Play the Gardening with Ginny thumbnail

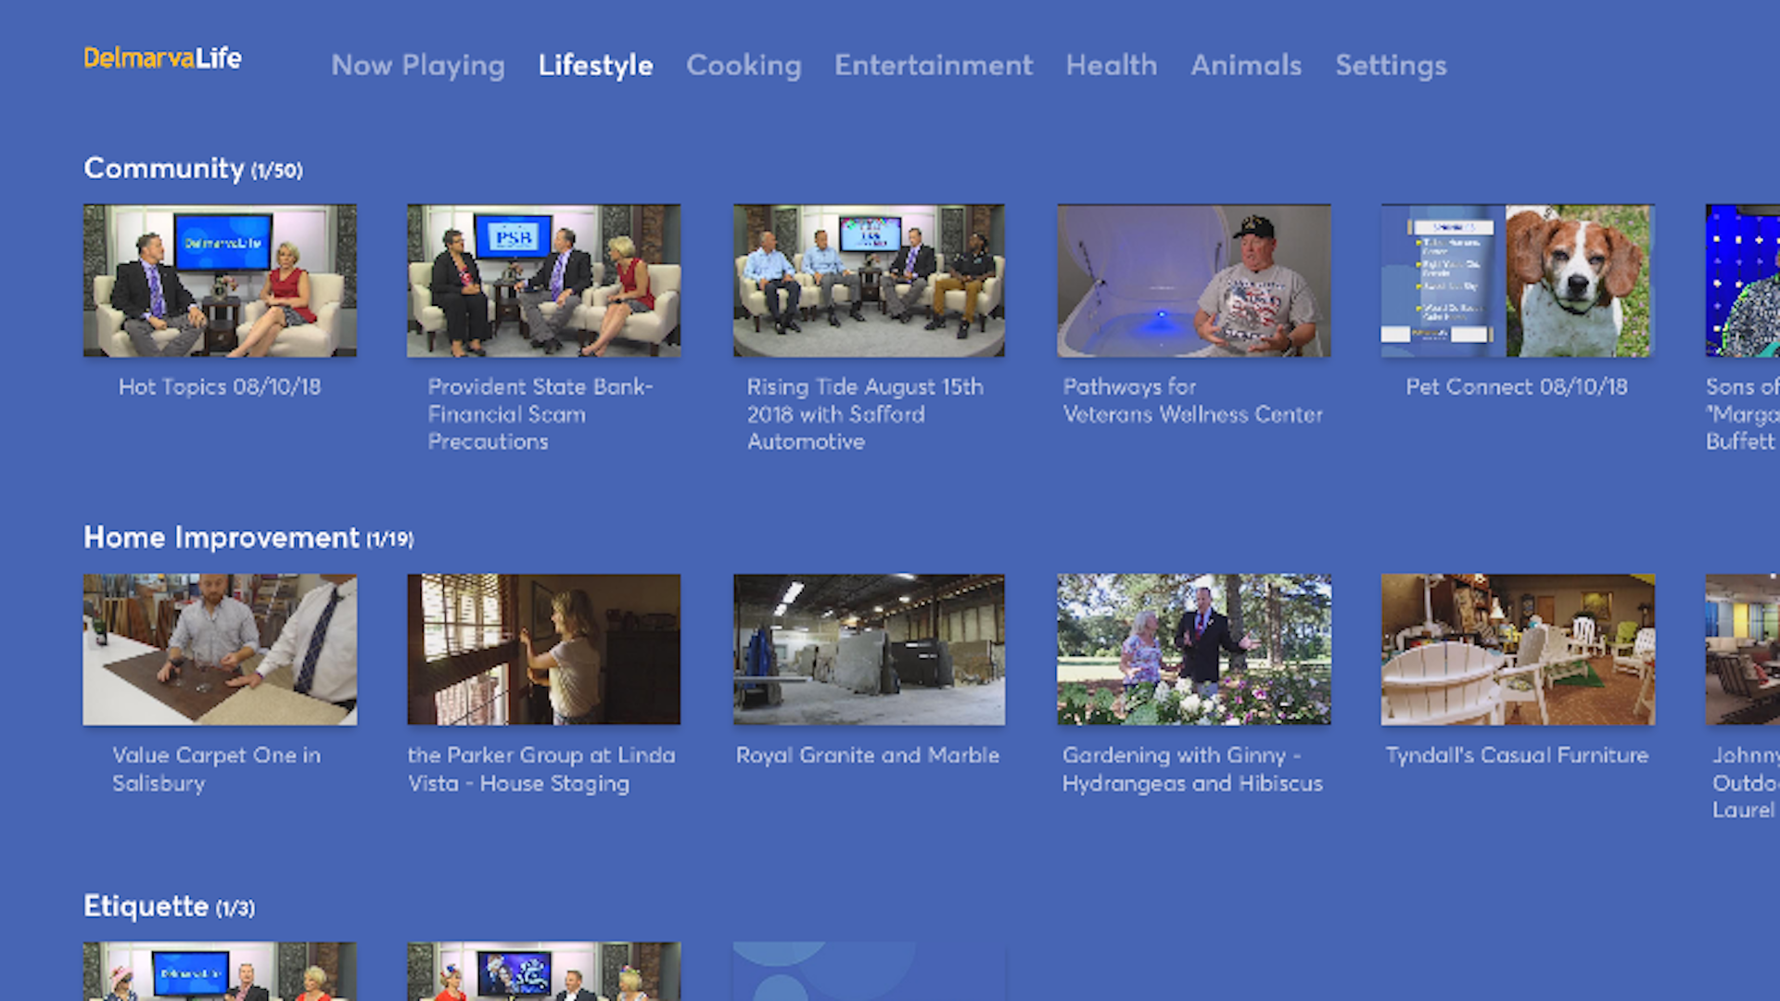click(x=1194, y=650)
